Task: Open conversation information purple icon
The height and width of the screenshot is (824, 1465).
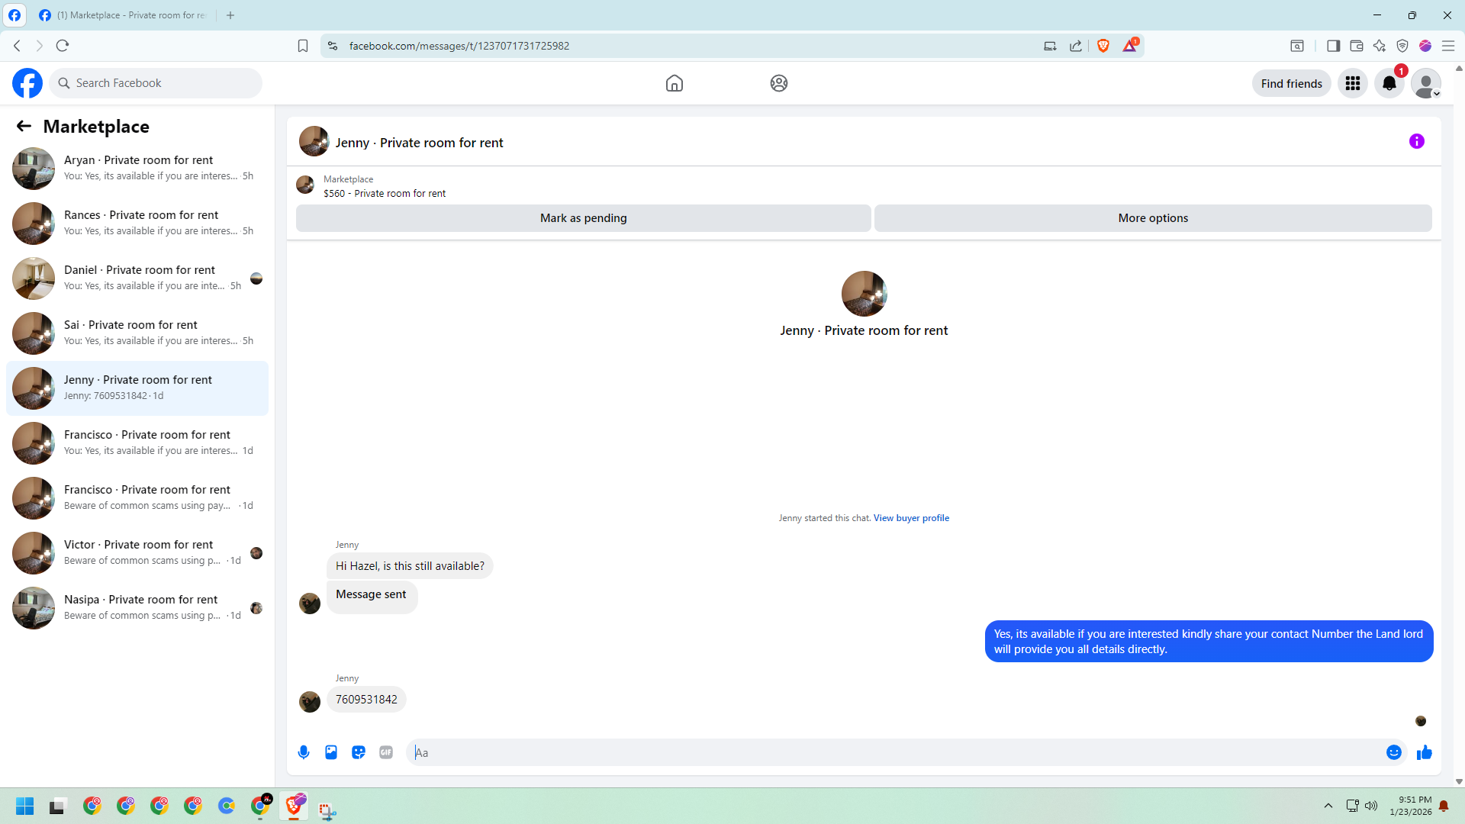Action: click(1416, 141)
